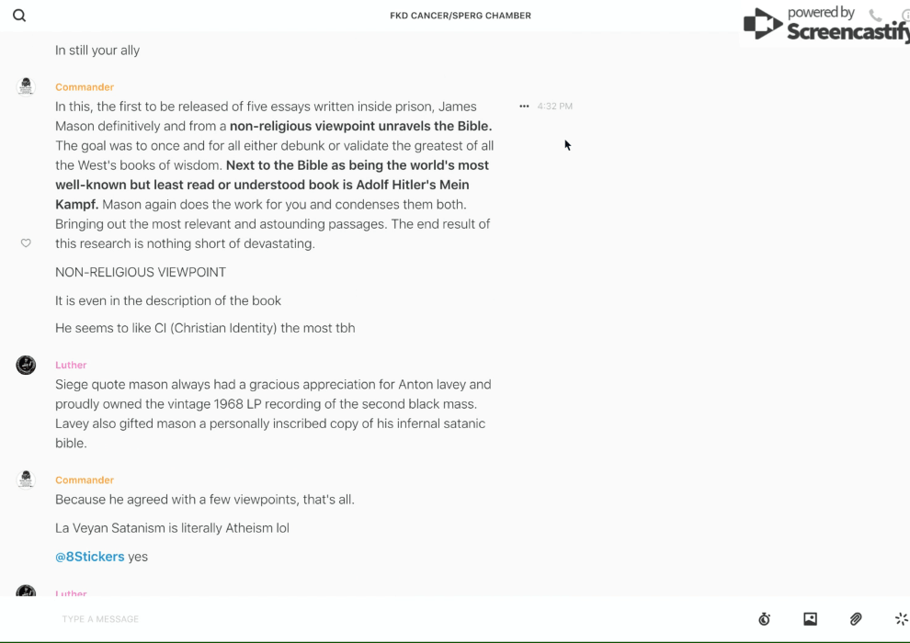The width and height of the screenshot is (910, 643).
Task: Open FKD CANCER/SPERG CHAMBER conversation title
Action: click(x=460, y=16)
